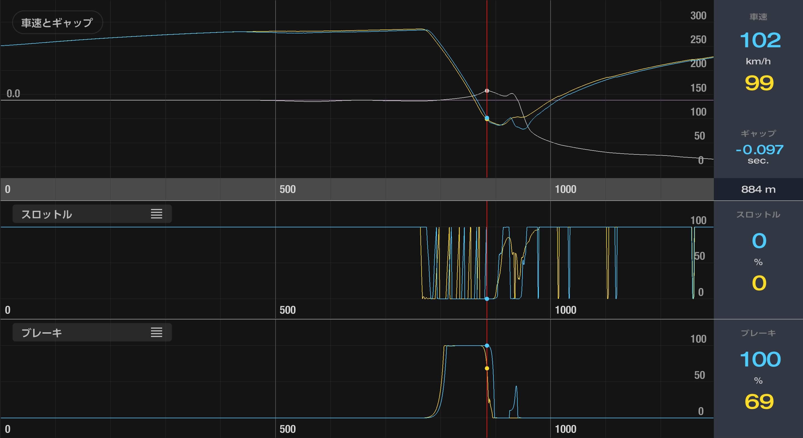Select the 884 m distance readout
Screen dimensions: 803x438
pos(758,189)
